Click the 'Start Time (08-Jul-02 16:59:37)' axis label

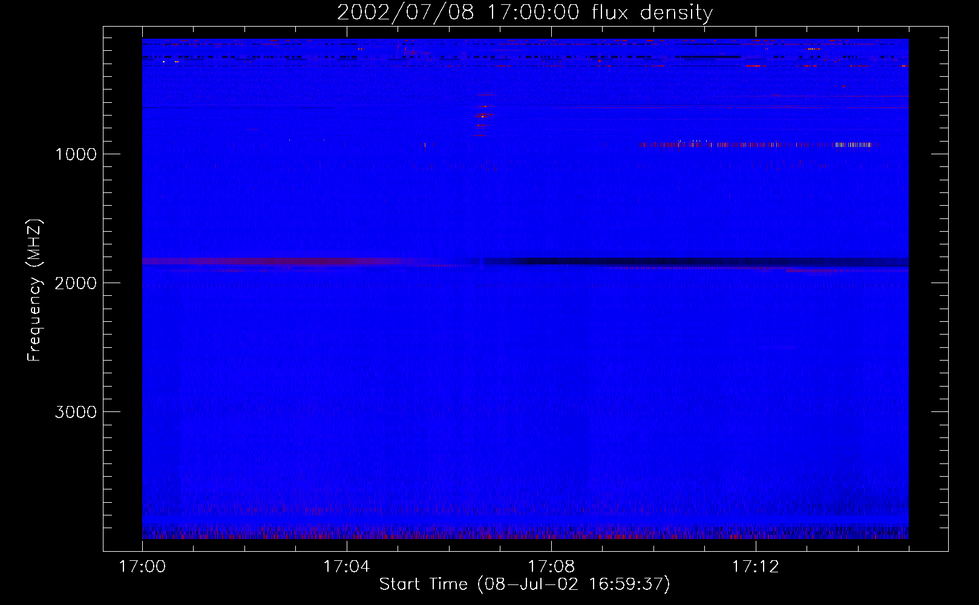(525, 584)
